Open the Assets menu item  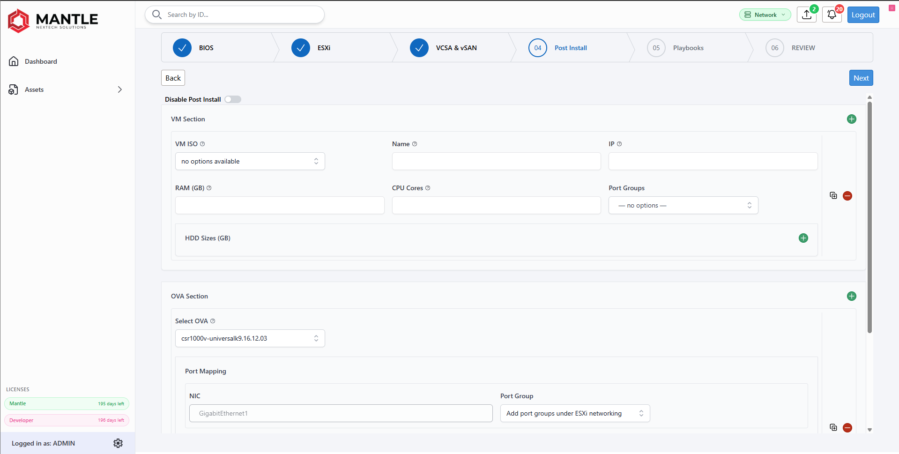[x=34, y=89]
